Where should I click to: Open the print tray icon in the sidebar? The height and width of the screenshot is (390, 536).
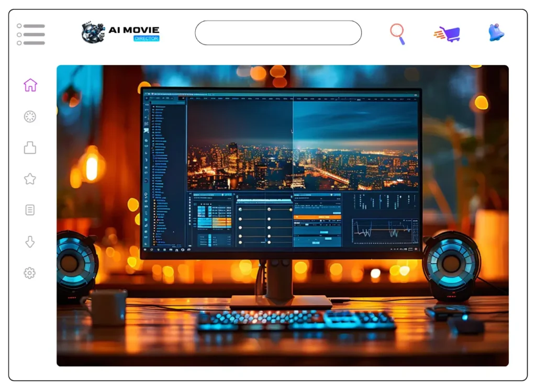coord(30,148)
